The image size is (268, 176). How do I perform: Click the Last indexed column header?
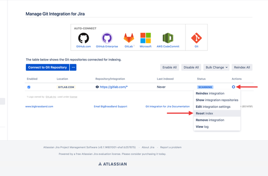pos(165,79)
